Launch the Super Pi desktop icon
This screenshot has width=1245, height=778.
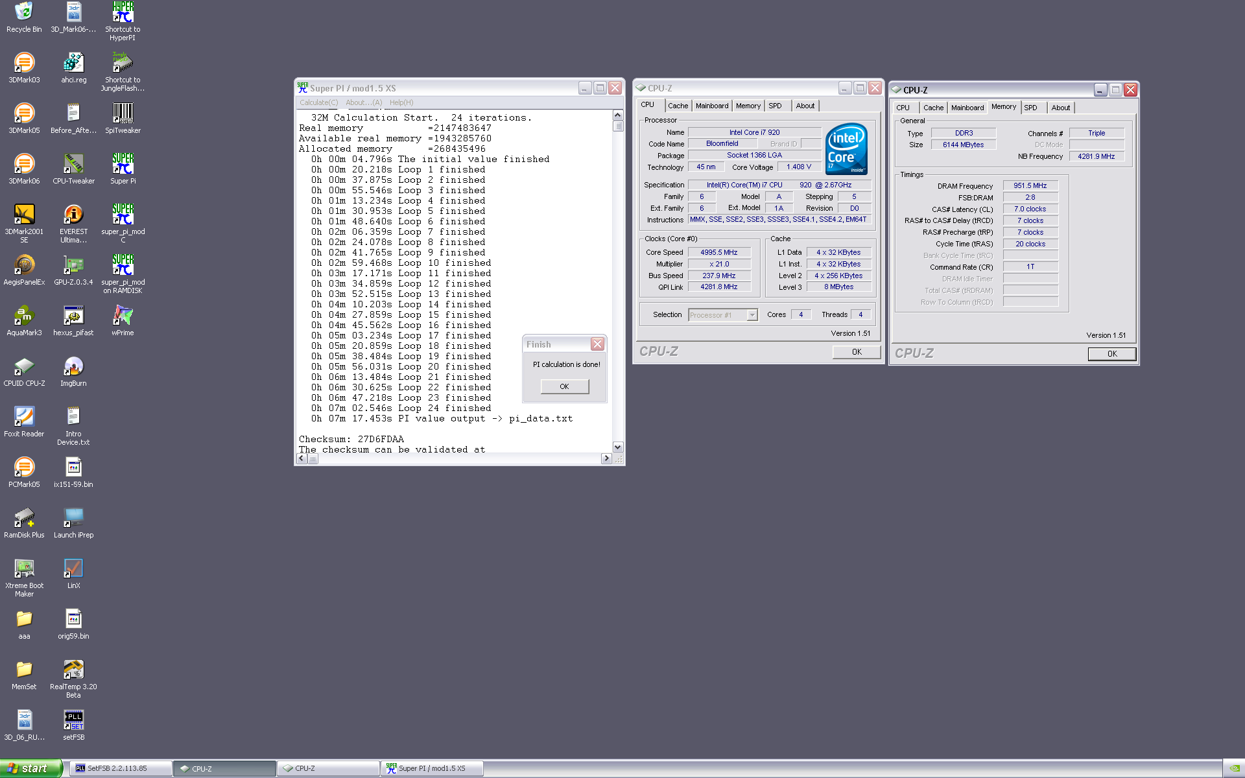[123, 169]
